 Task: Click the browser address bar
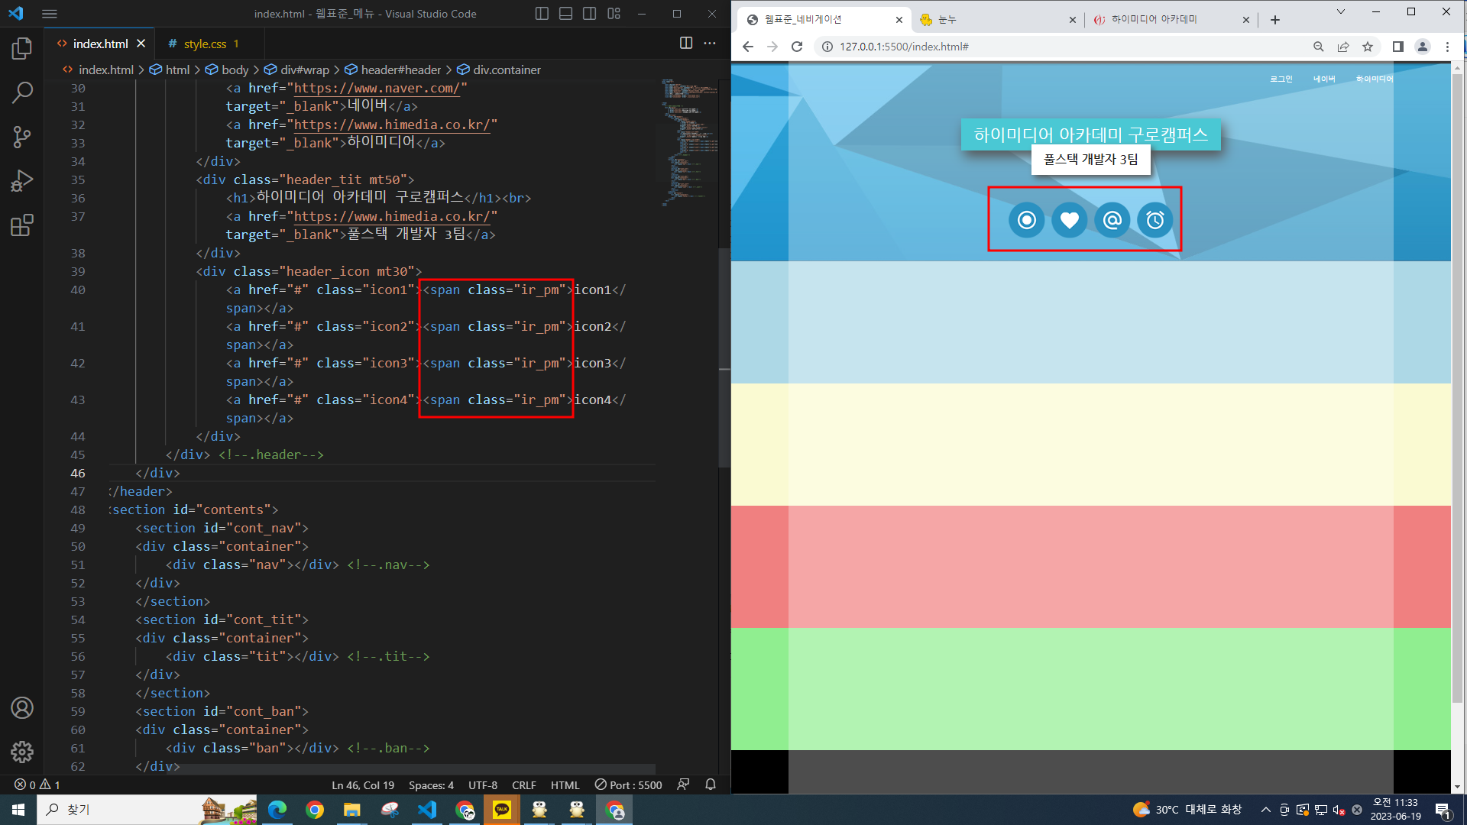(1070, 47)
